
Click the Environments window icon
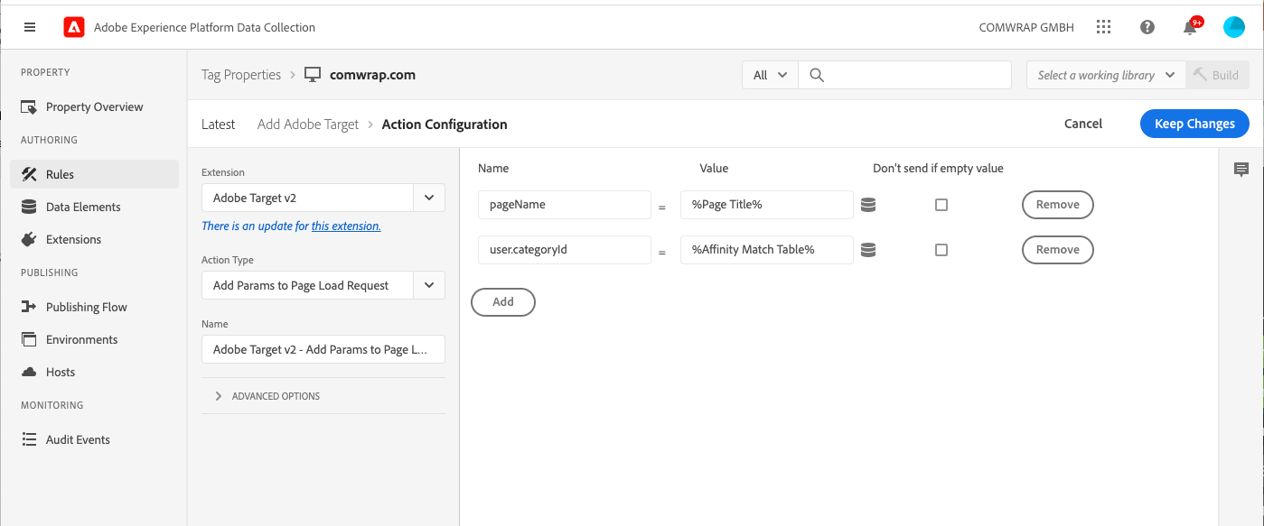coord(29,339)
